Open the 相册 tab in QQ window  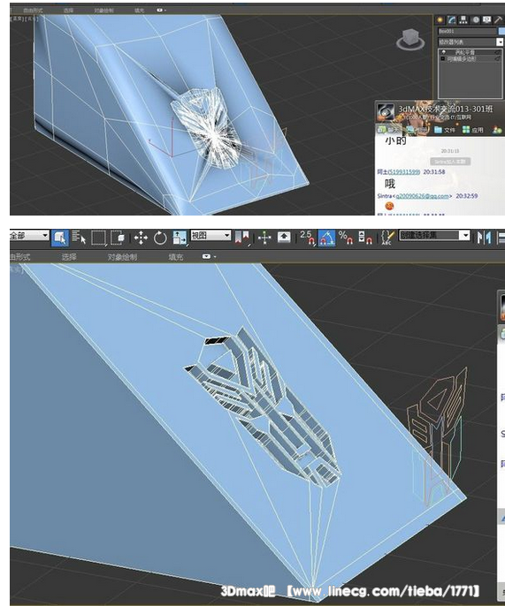click(x=416, y=130)
